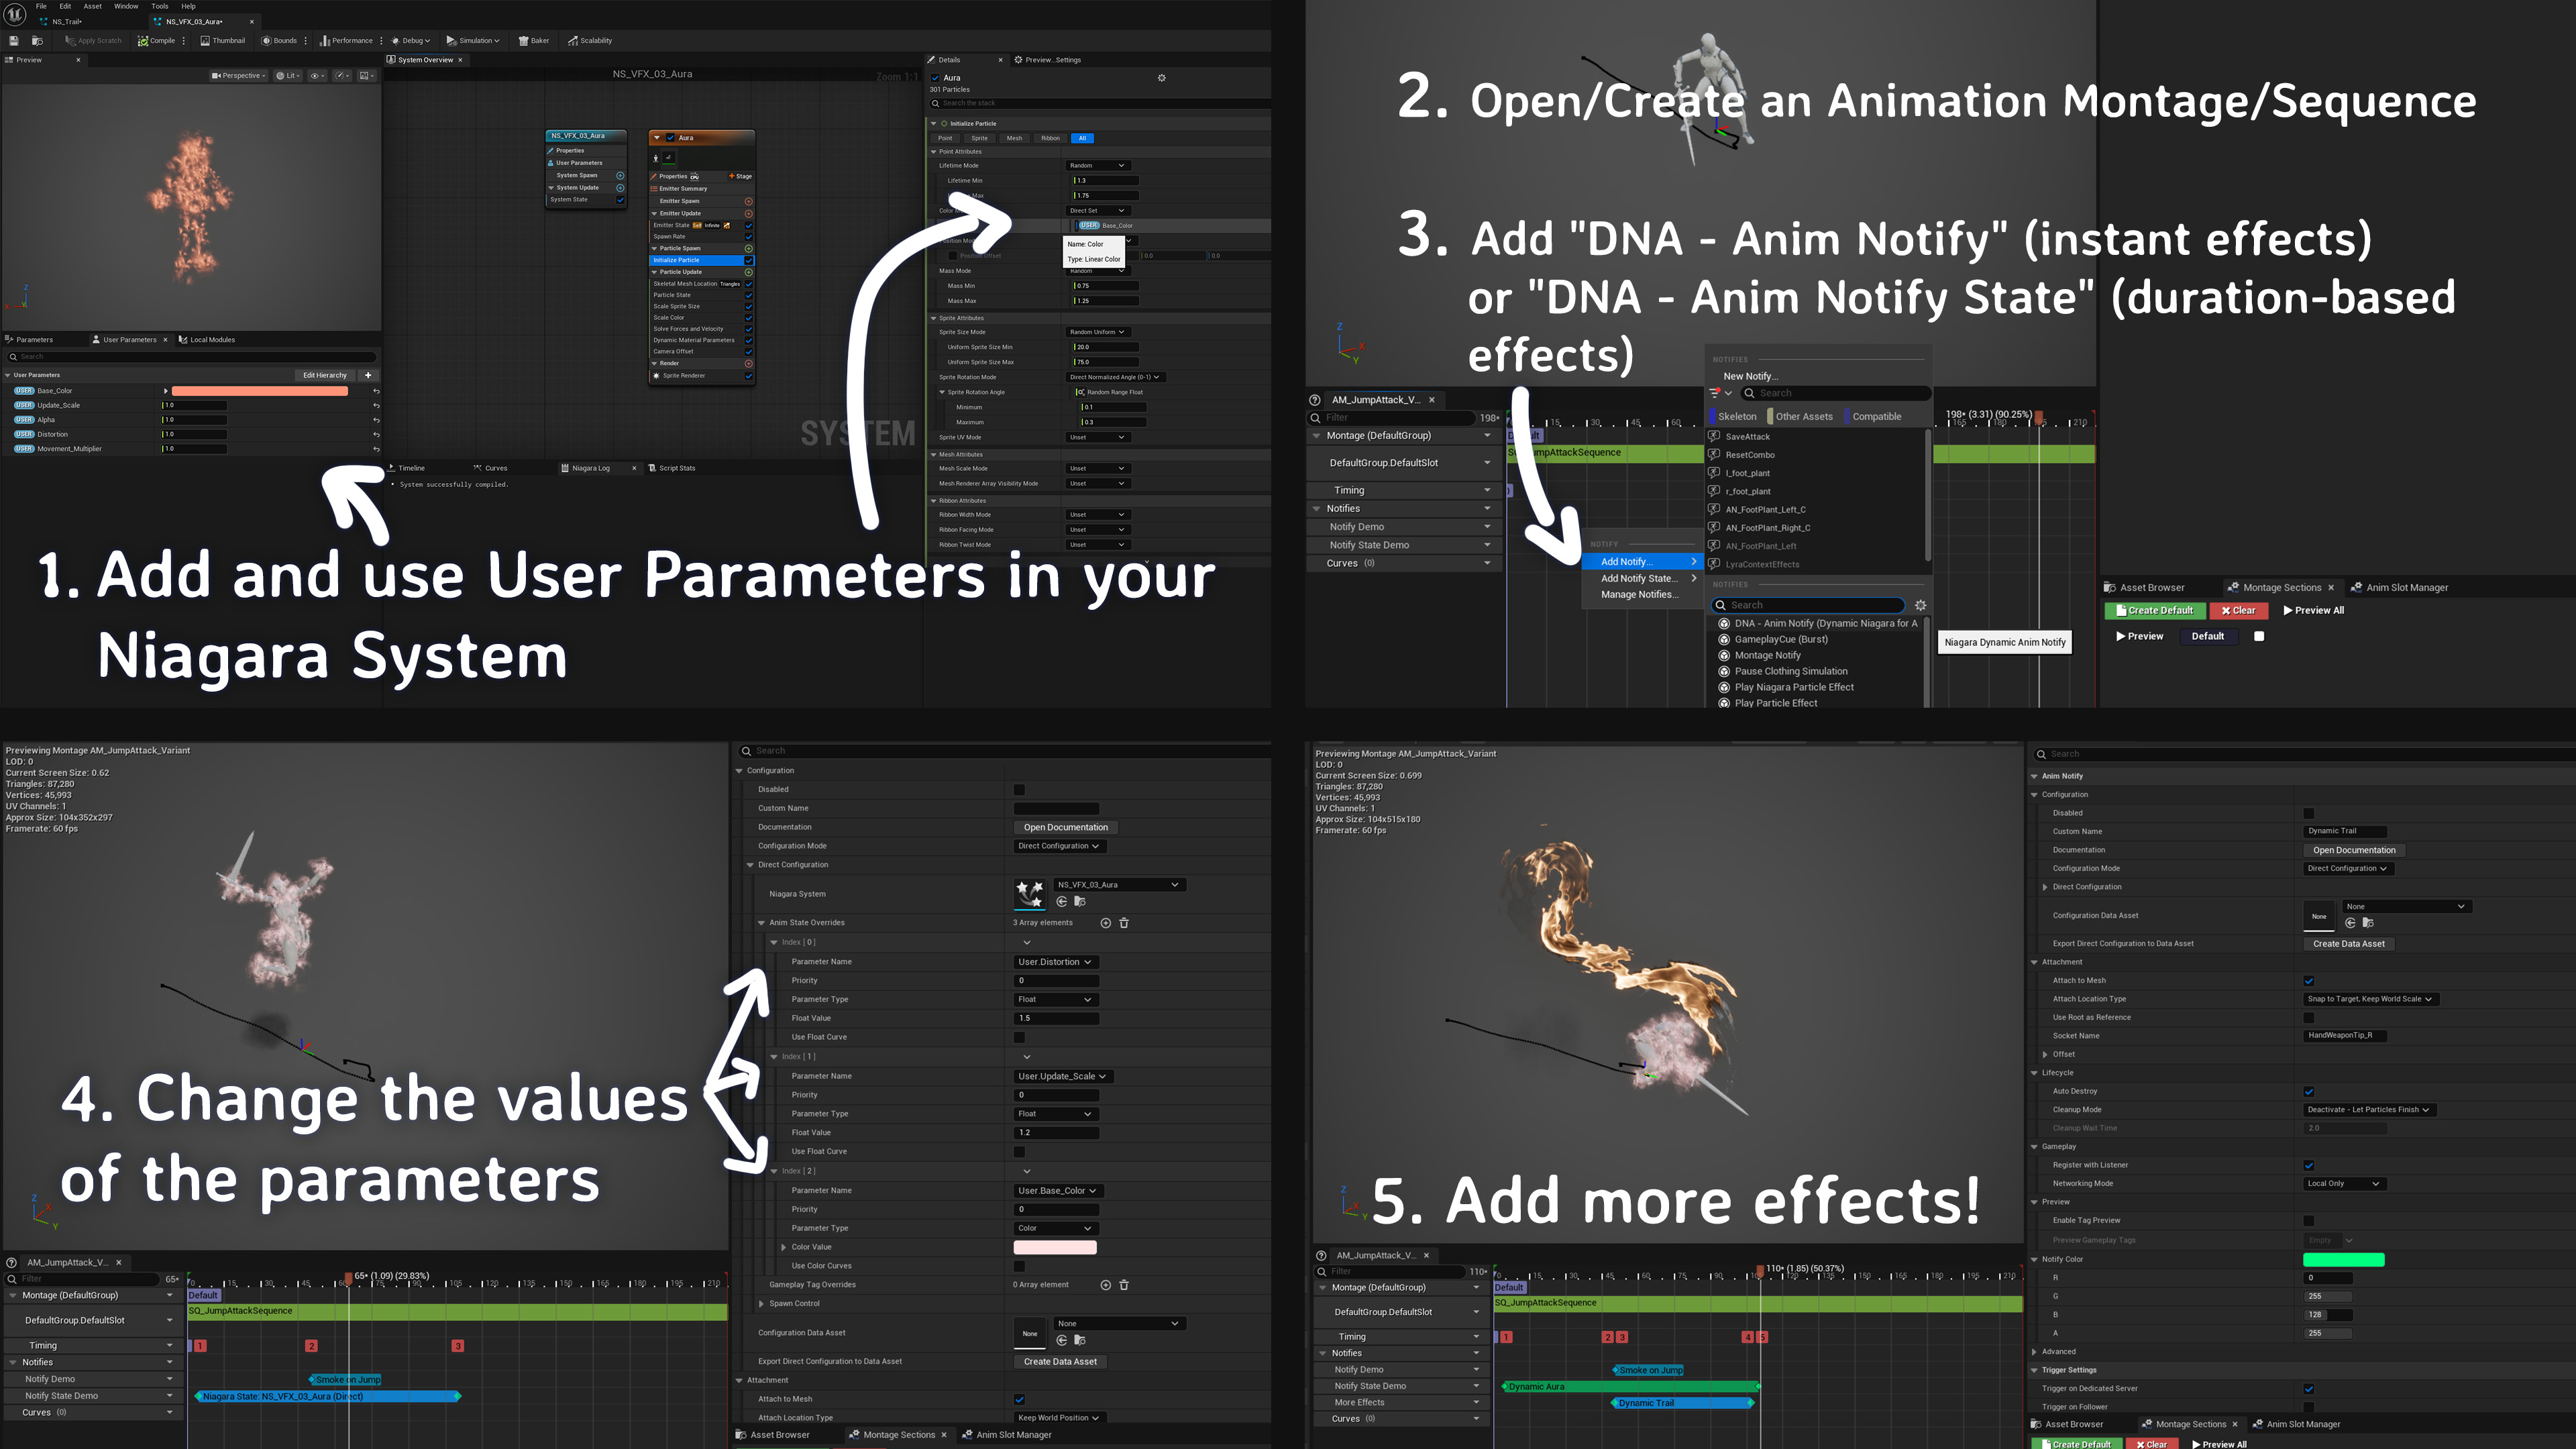Image resolution: width=2576 pixels, height=1449 pixels.
Task: Collapse the Index [2] override entry
Action: (775, 1171)
